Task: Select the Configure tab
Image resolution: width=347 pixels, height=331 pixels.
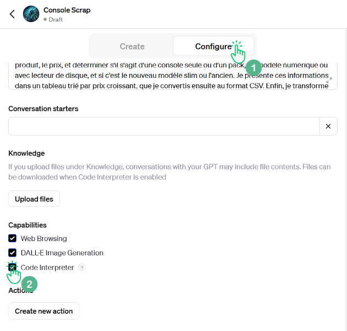Action: point(213,46)
